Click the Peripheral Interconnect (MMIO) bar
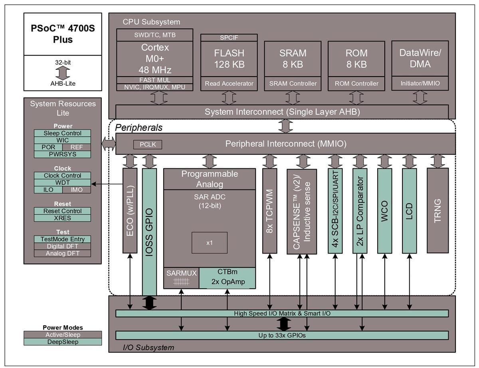This screenshot has width=479, height=368. [x=285, y=144]
